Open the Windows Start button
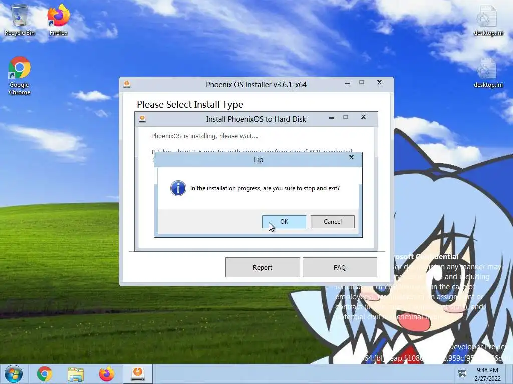The height and width of the screenshot is (384, 513). [14, 374]
